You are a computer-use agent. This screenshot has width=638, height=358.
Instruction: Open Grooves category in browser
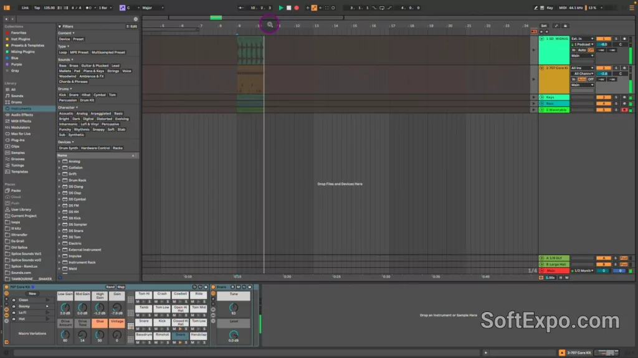18,159
